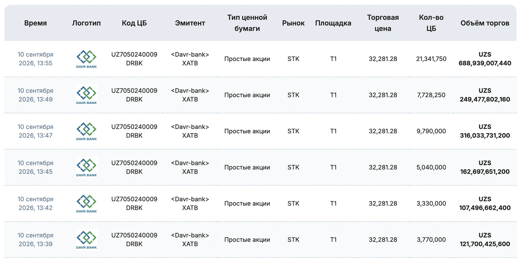
Task: Click the volume UZS 107,496,662,400
Action: (485, 203)
